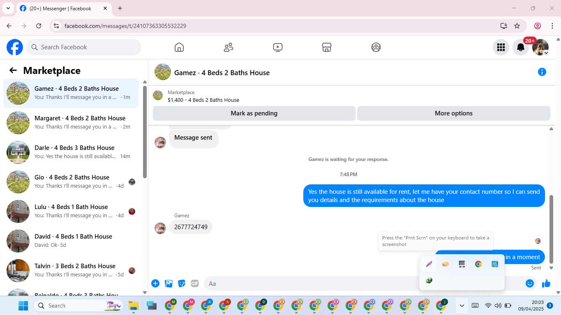Open conversation information icon
561x315 pixels.
pyautogui.click(x=542, y=72)
